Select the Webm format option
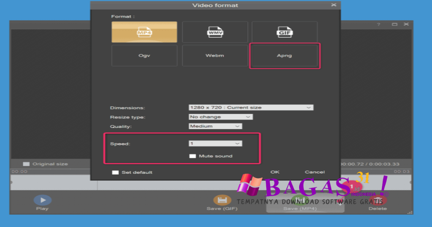This screenshot has height=227, width=432. pos(215,56)
